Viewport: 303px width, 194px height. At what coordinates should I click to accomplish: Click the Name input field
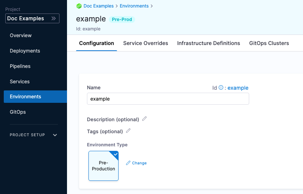(x=168, y=99)
